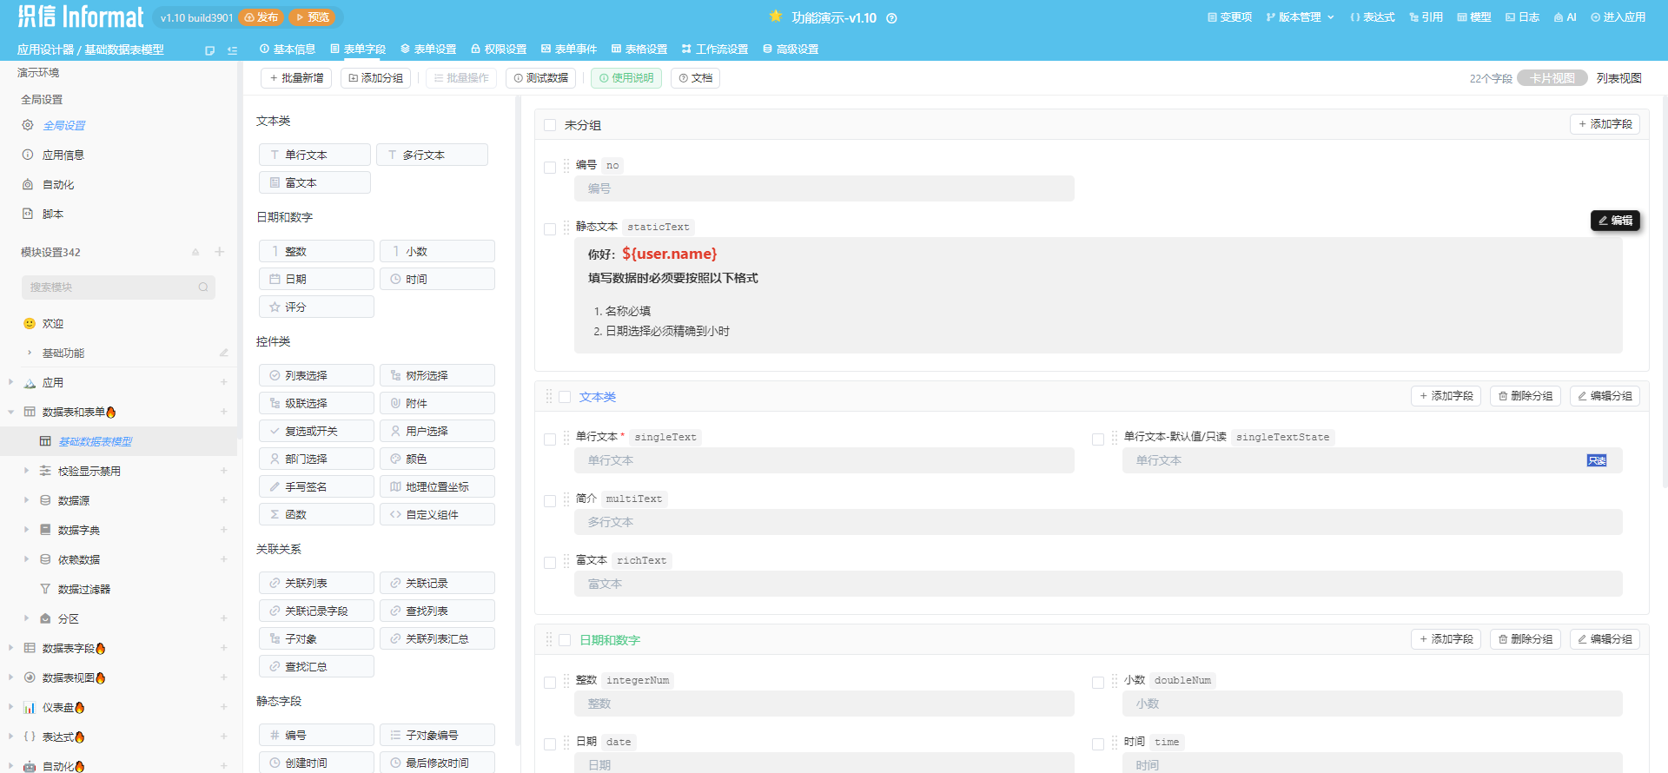Expand the 校验显示禁用 tree node

click(26, 471)
